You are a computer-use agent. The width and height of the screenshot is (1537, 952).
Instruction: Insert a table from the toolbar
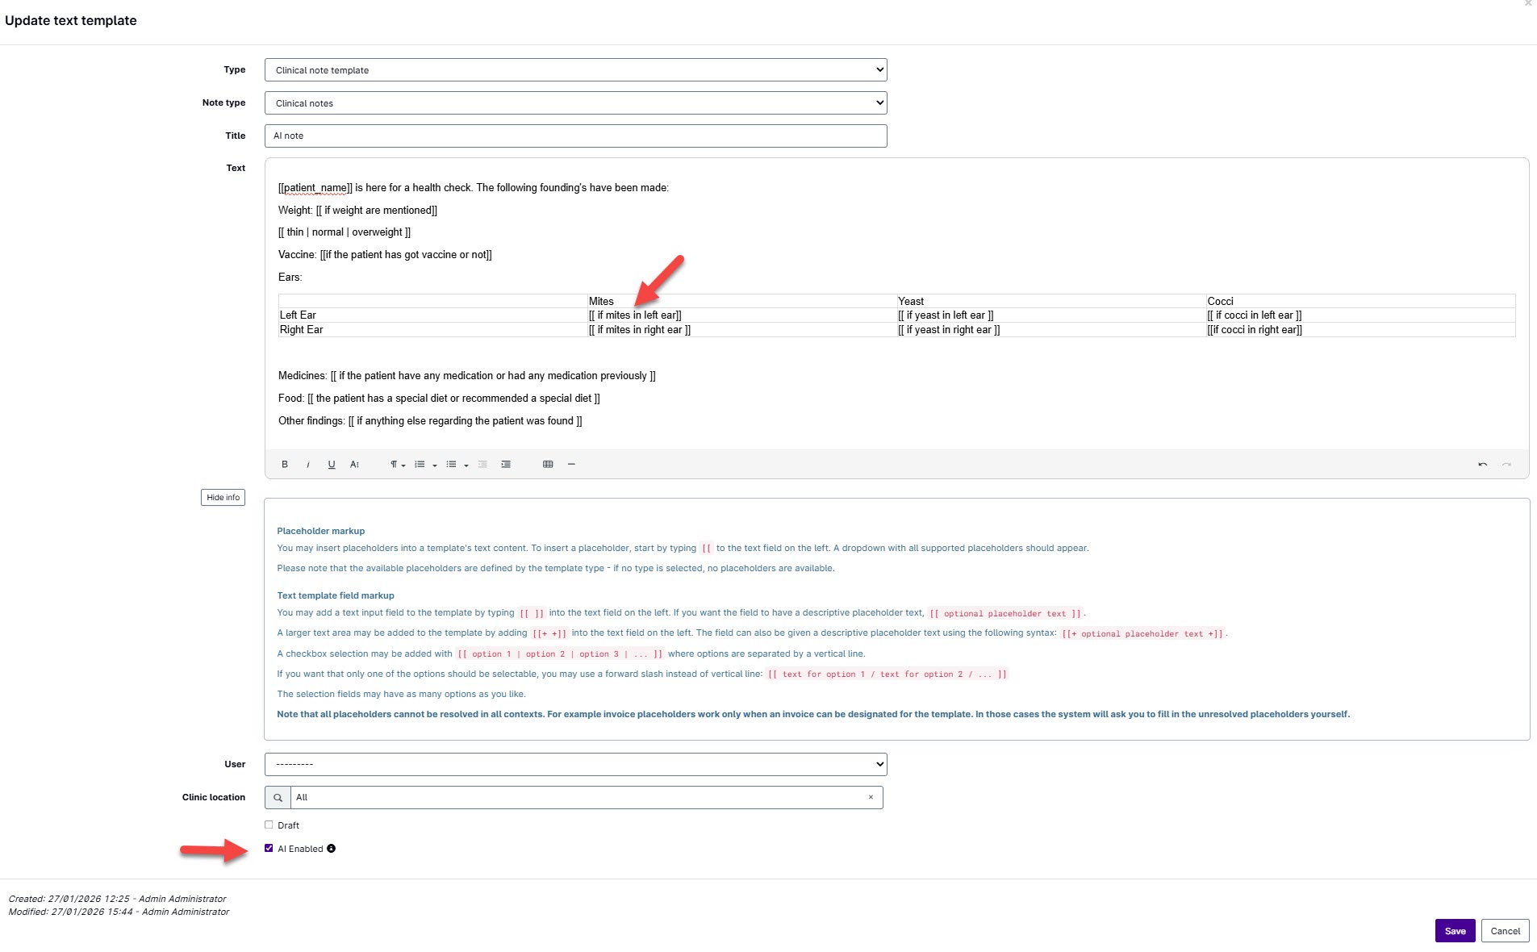pyautogui.click(x=548, y=465)
